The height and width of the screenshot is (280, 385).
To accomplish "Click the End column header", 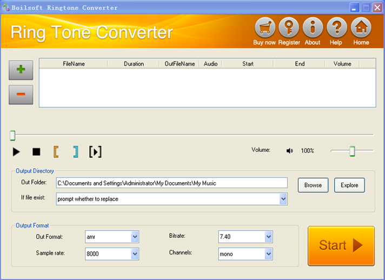I will 300,64.
